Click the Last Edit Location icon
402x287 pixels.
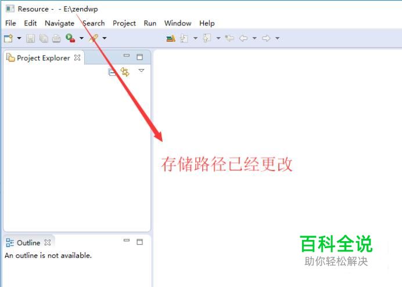point(229,38)
